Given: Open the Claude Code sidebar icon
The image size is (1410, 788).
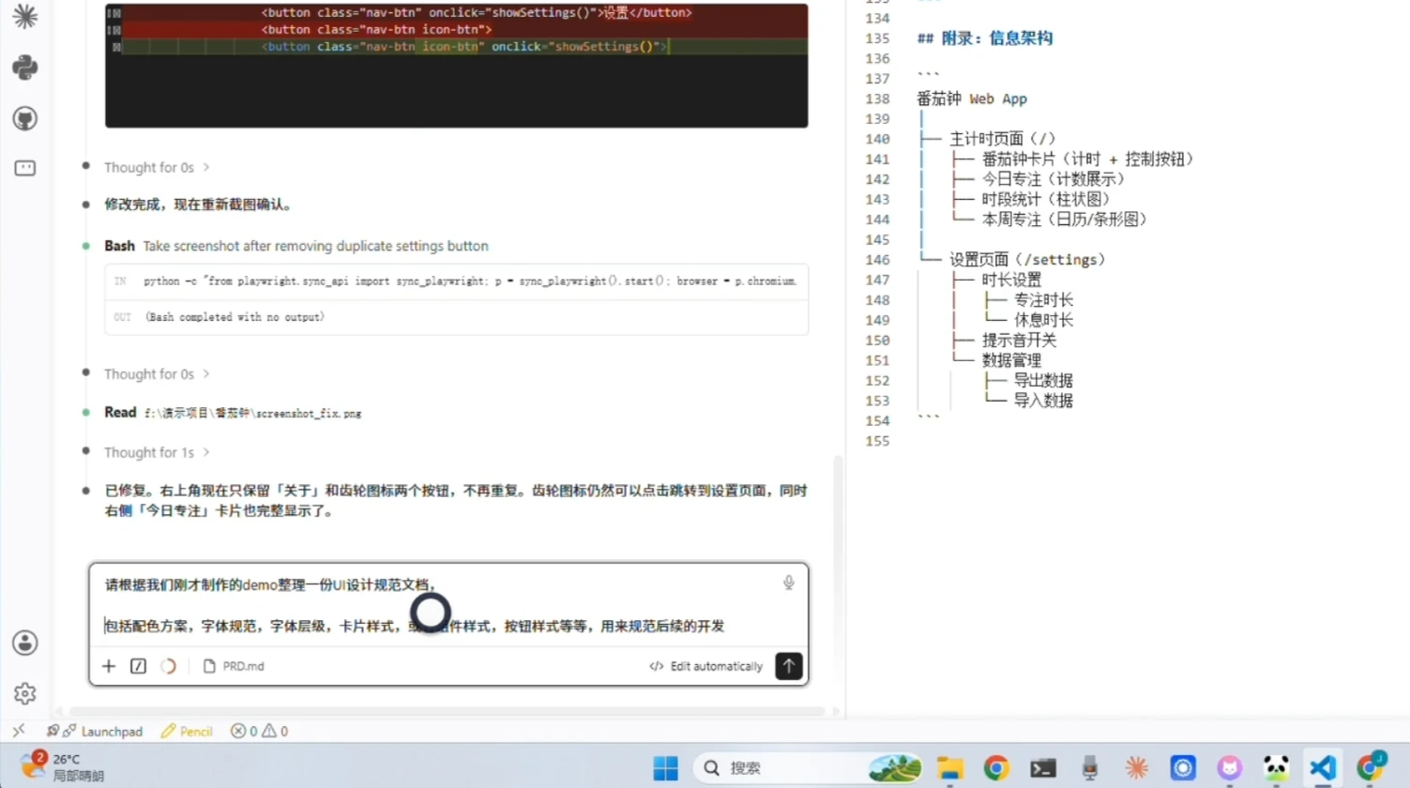Looking at the screenshot, I should pos(25,17).
